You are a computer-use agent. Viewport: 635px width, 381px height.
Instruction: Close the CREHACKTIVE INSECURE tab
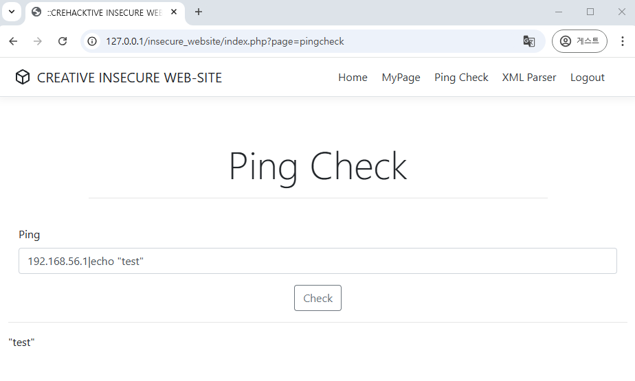click(174, 12)
